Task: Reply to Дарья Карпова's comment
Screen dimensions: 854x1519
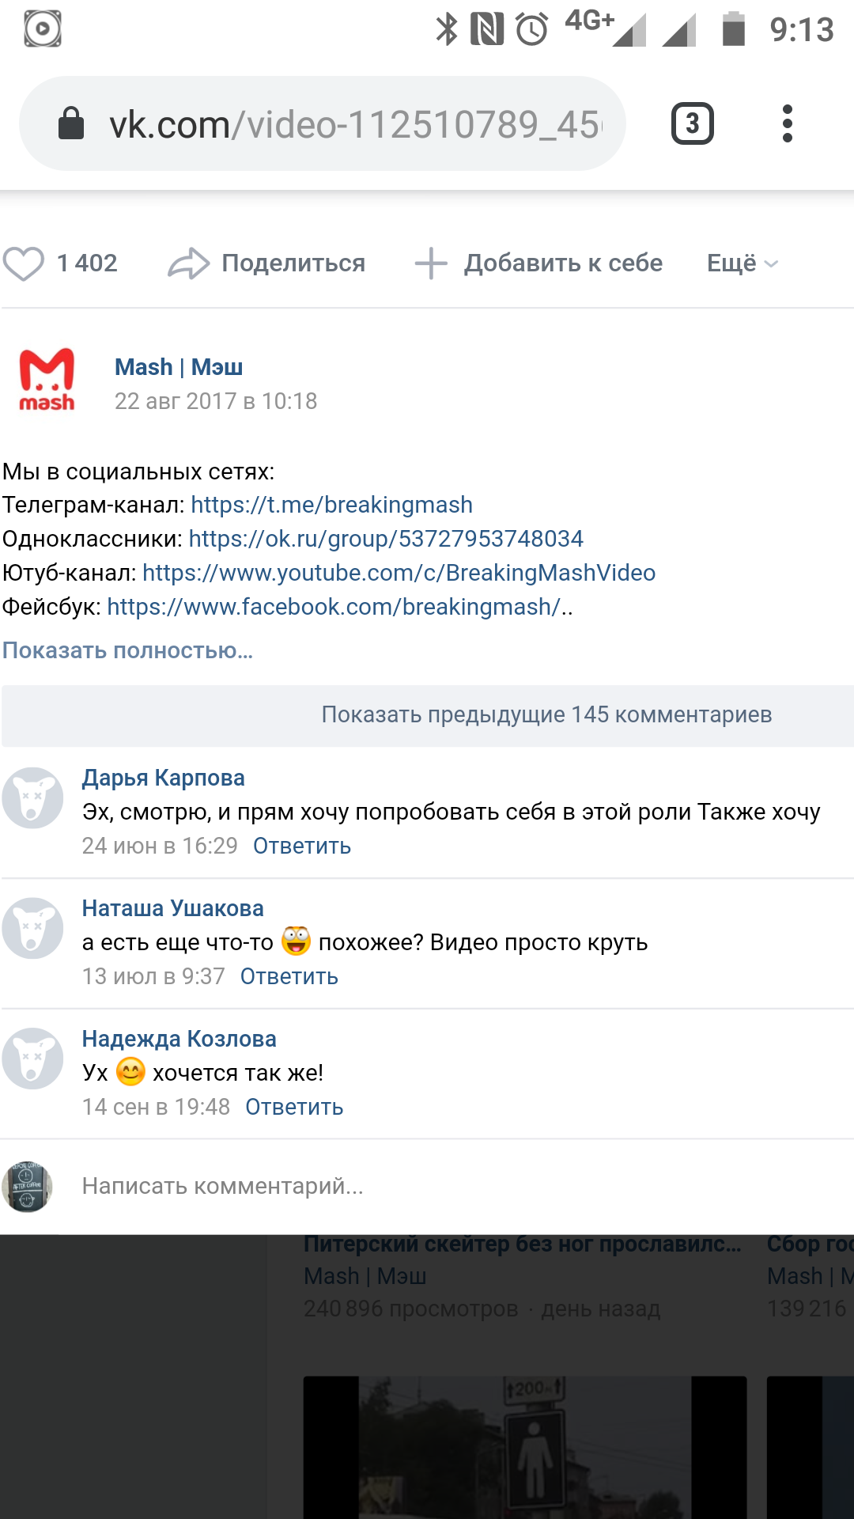Action: click(301, 847)
